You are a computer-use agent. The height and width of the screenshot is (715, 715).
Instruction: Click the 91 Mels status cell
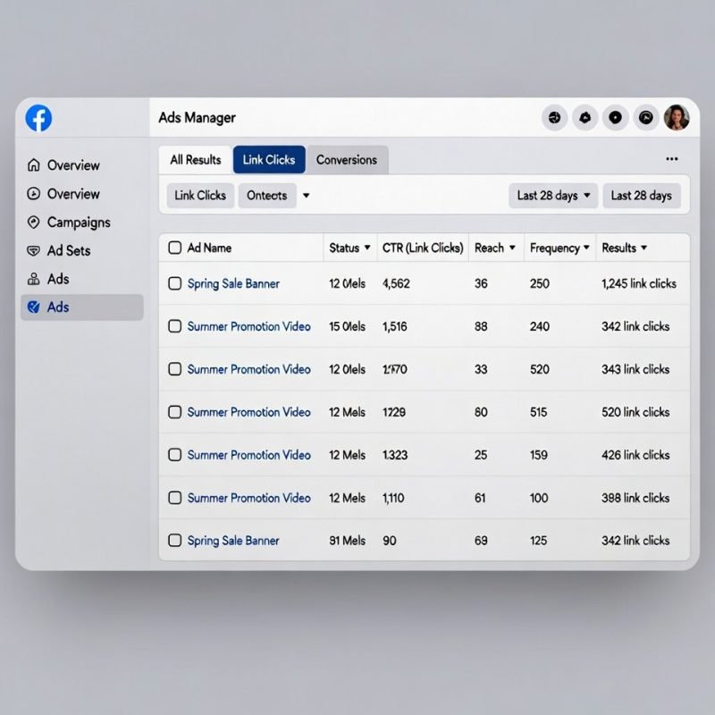348,541
